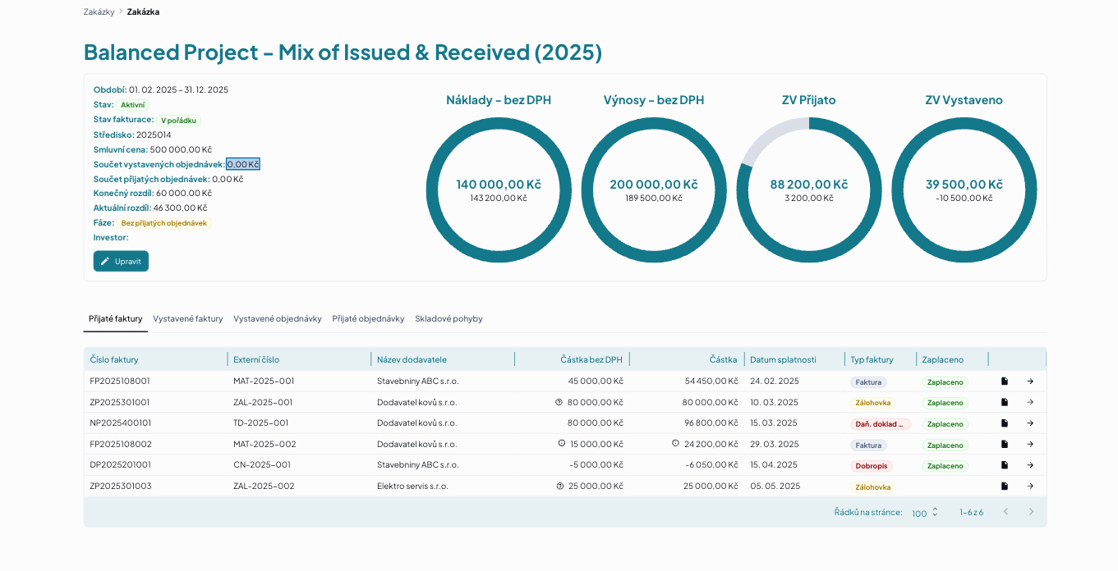Open document icon for DP2025201001 row

pyautogui.click(x=1004, y=465)
